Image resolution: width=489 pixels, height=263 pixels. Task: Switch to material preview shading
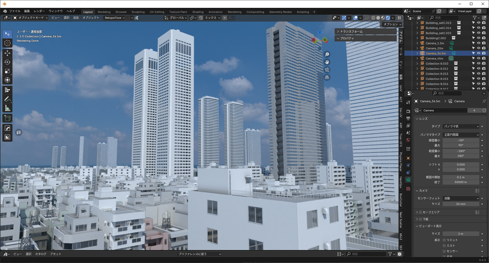coord(383,18)
